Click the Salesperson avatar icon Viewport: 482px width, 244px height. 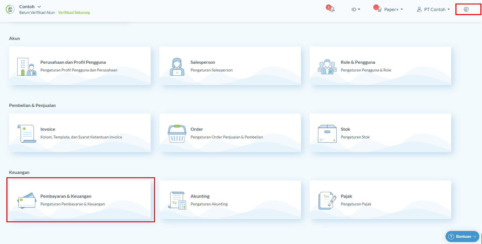pyautogui.click(x=177, y=67)
